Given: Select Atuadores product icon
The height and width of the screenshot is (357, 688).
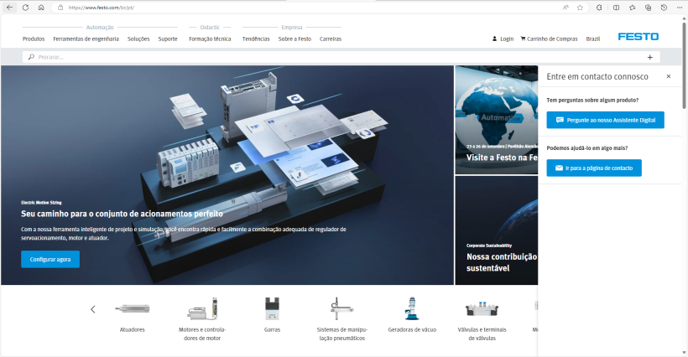Looking at the screenshot, I should tap(132, 308).
